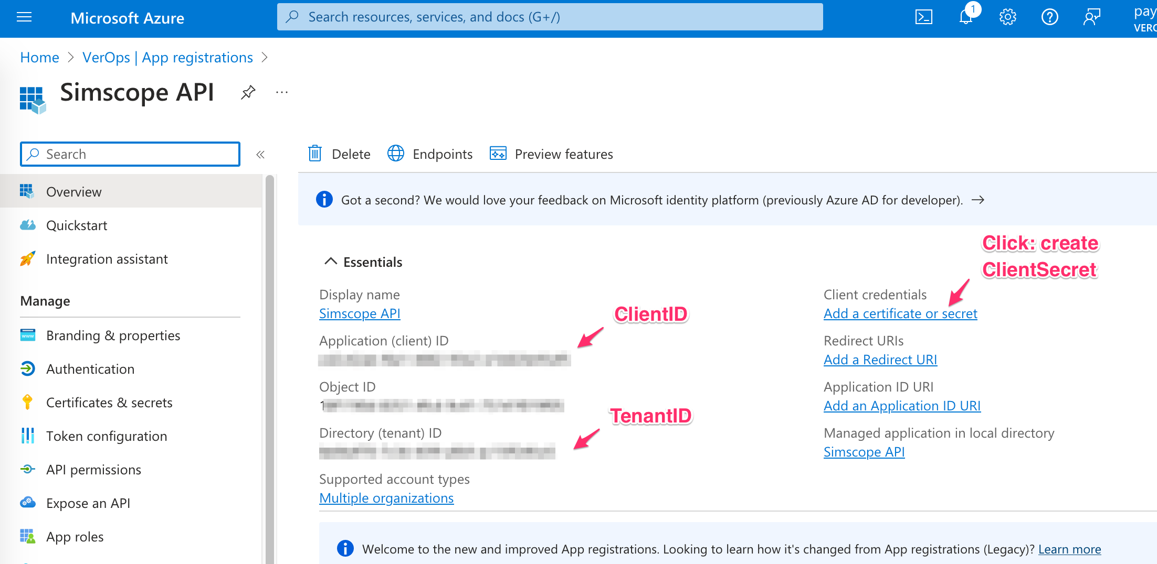The width and height of the screenshot is (1157, 564).
Task: Click the left menu vertical scrollbar
Action: pos(270,370)
